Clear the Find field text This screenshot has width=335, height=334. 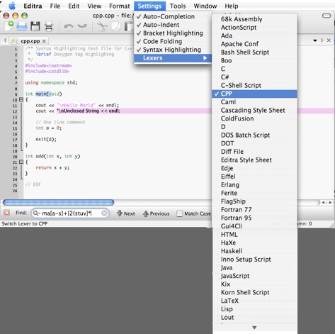pos(104,213)
